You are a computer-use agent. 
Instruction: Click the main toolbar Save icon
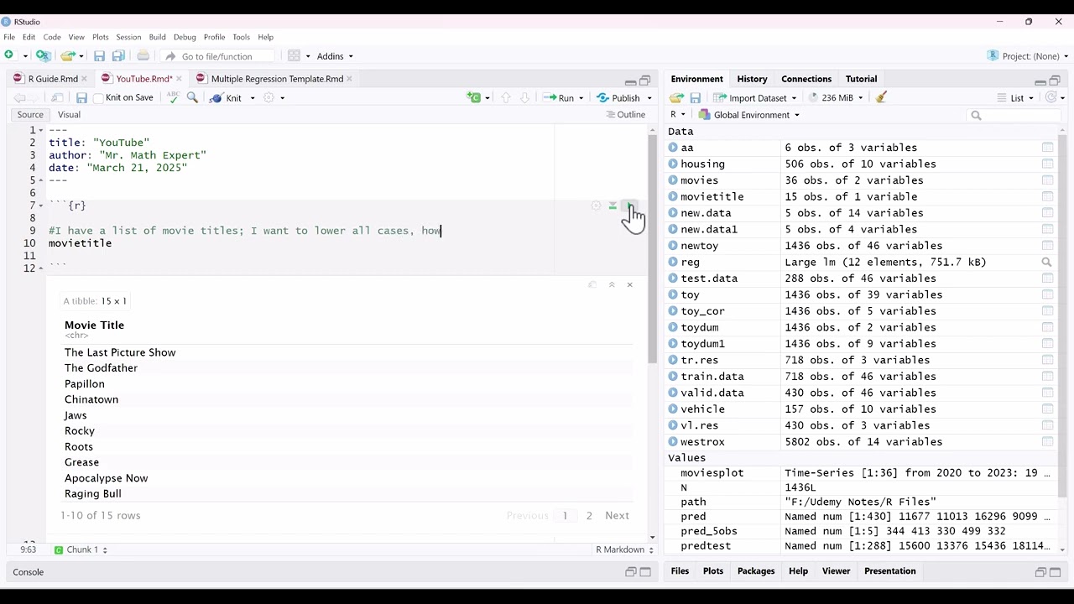click(x=99, y=56)
